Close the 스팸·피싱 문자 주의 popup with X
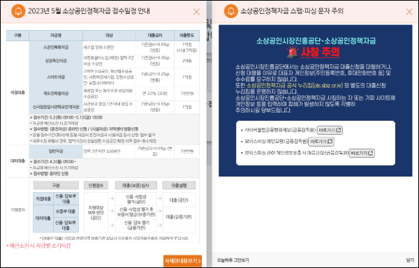The height and width of the screenshot is (268, 419). [x=409, y=11]
